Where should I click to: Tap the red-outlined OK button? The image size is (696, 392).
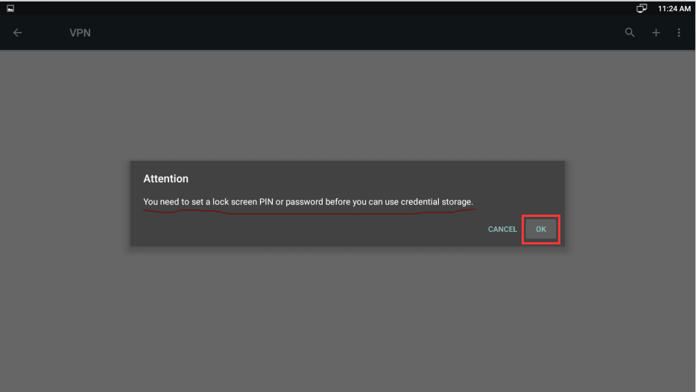pyautogui.click(x=541, y=229)
